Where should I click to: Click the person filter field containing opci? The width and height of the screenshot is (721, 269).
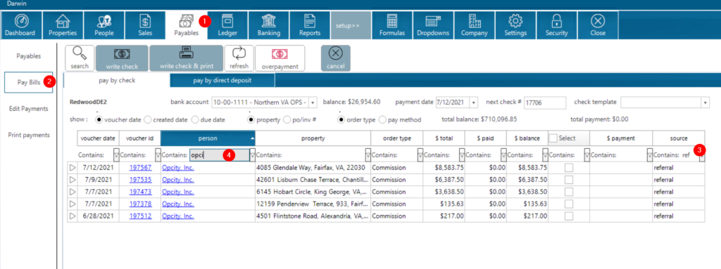click(220, 155)
